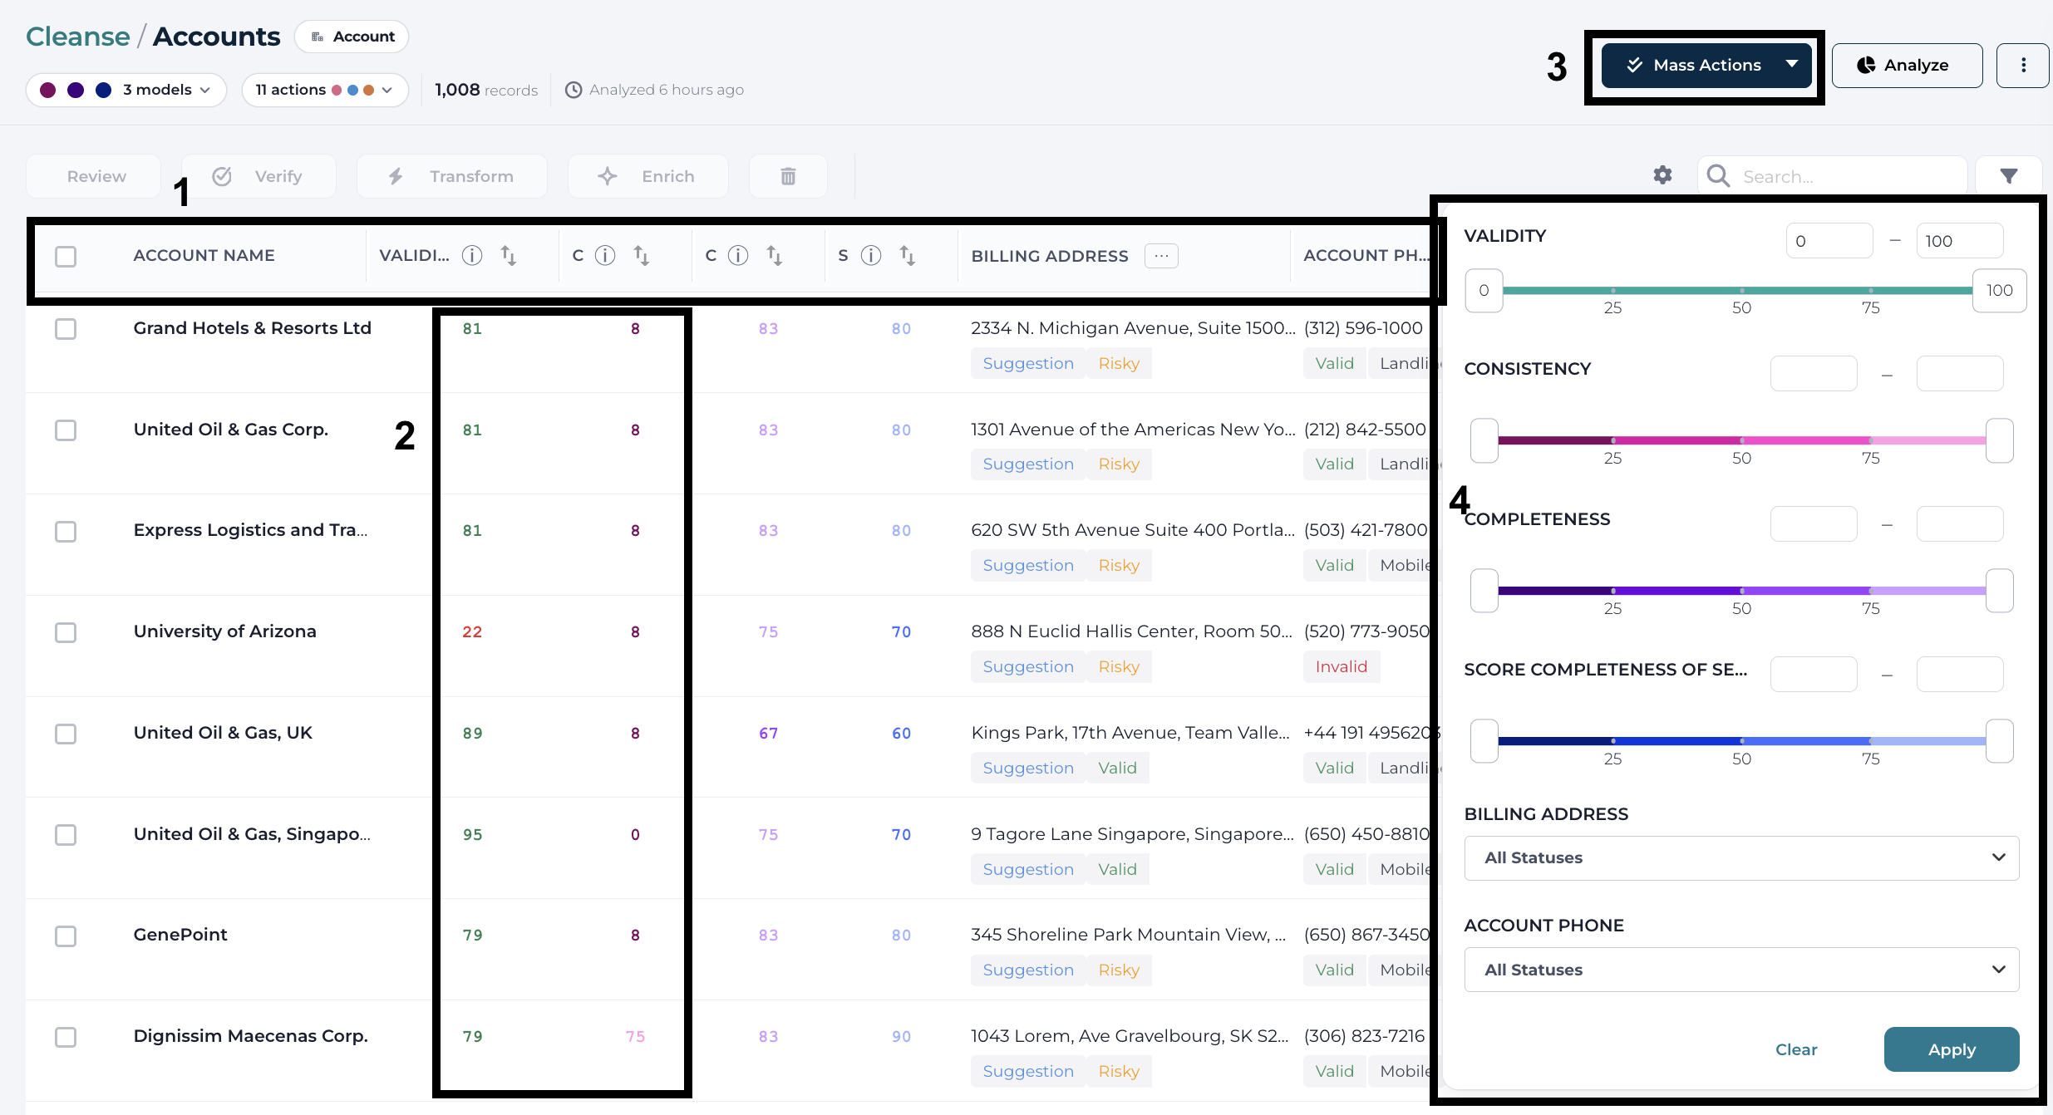Open the three-dot more options menu
This screenshot has height=1115, width=2053.
(2023, 65)
